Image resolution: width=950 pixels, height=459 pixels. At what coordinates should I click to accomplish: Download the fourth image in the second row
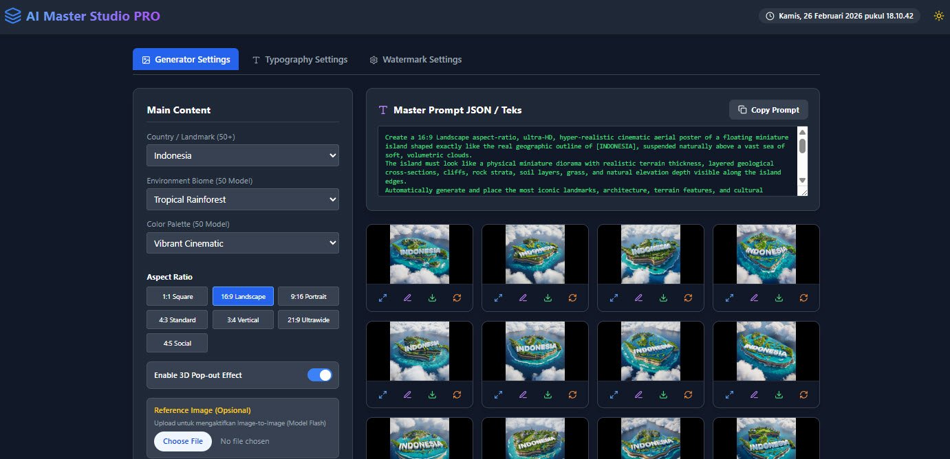[x=779, y=394]
